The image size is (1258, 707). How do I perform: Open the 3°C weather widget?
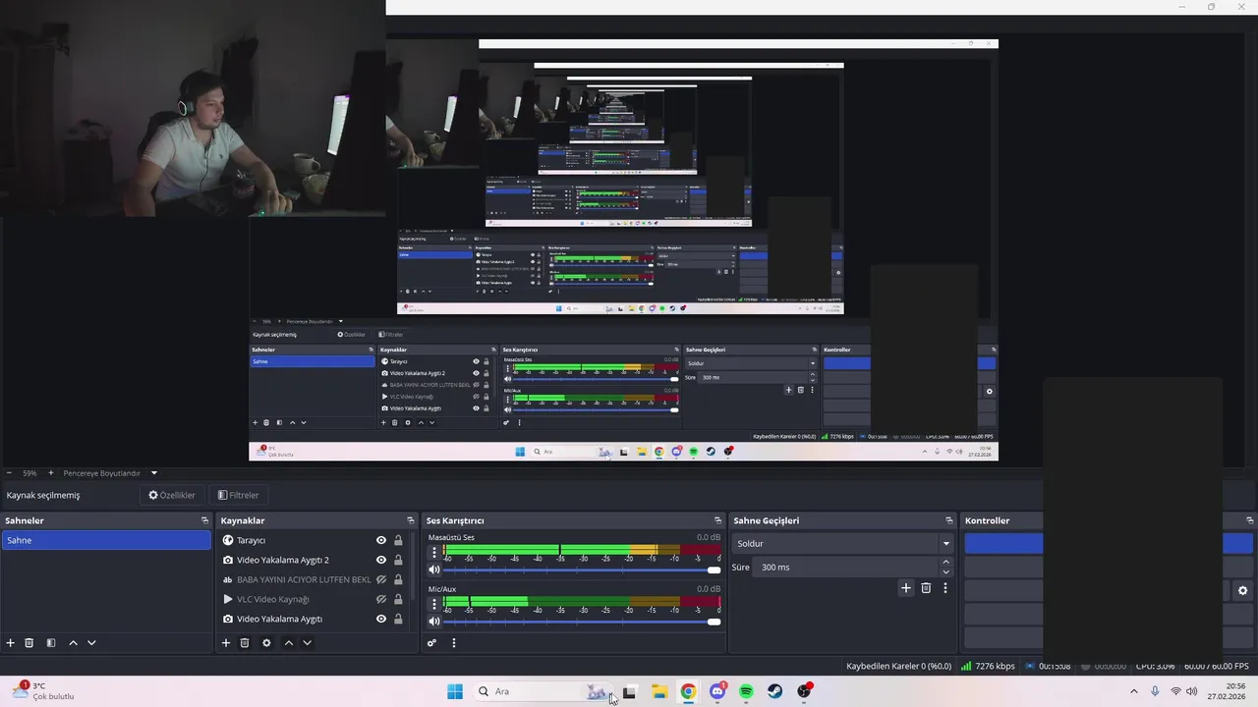click(43, 691)
